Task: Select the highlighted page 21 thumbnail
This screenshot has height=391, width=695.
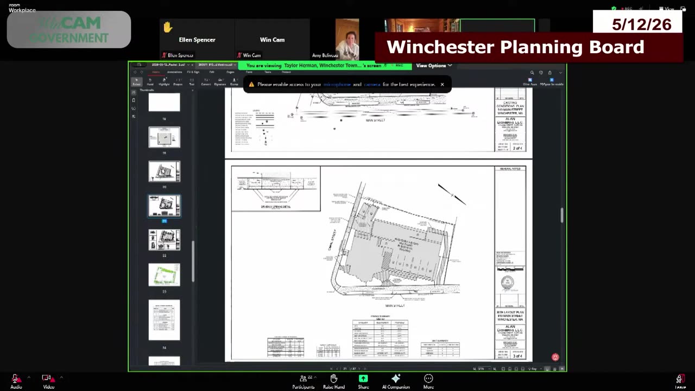Action: pyautogui.click(x=165, y=206)
